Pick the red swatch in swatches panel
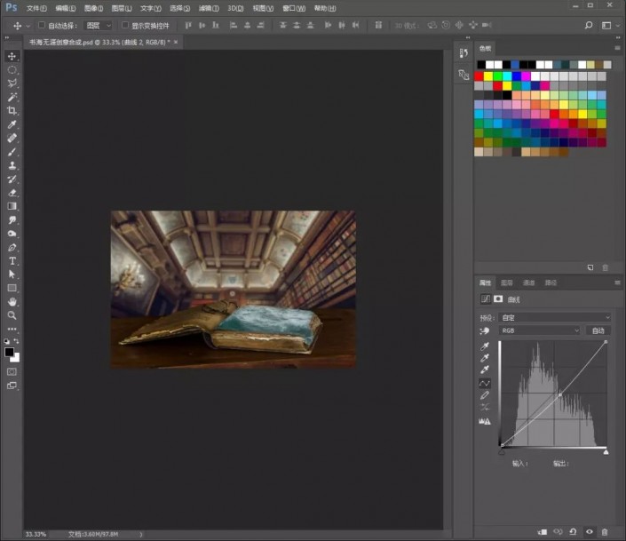 click(479, 76)
